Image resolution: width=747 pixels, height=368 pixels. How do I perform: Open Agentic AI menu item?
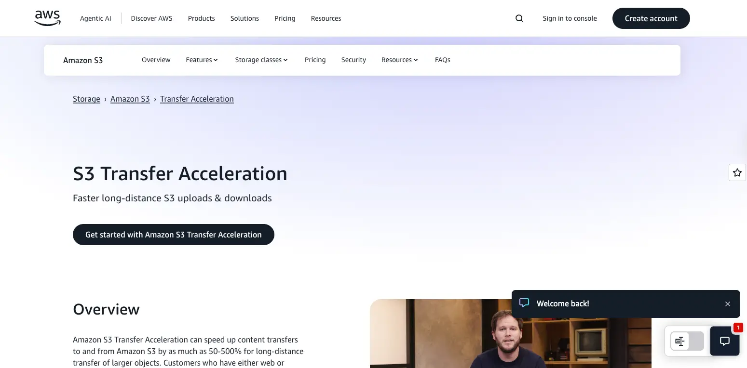pos(95,18)
